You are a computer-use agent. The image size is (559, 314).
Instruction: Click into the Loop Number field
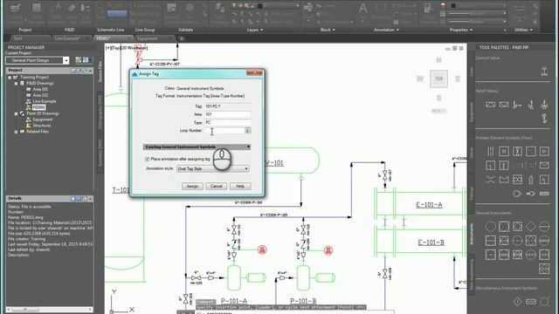224,131
